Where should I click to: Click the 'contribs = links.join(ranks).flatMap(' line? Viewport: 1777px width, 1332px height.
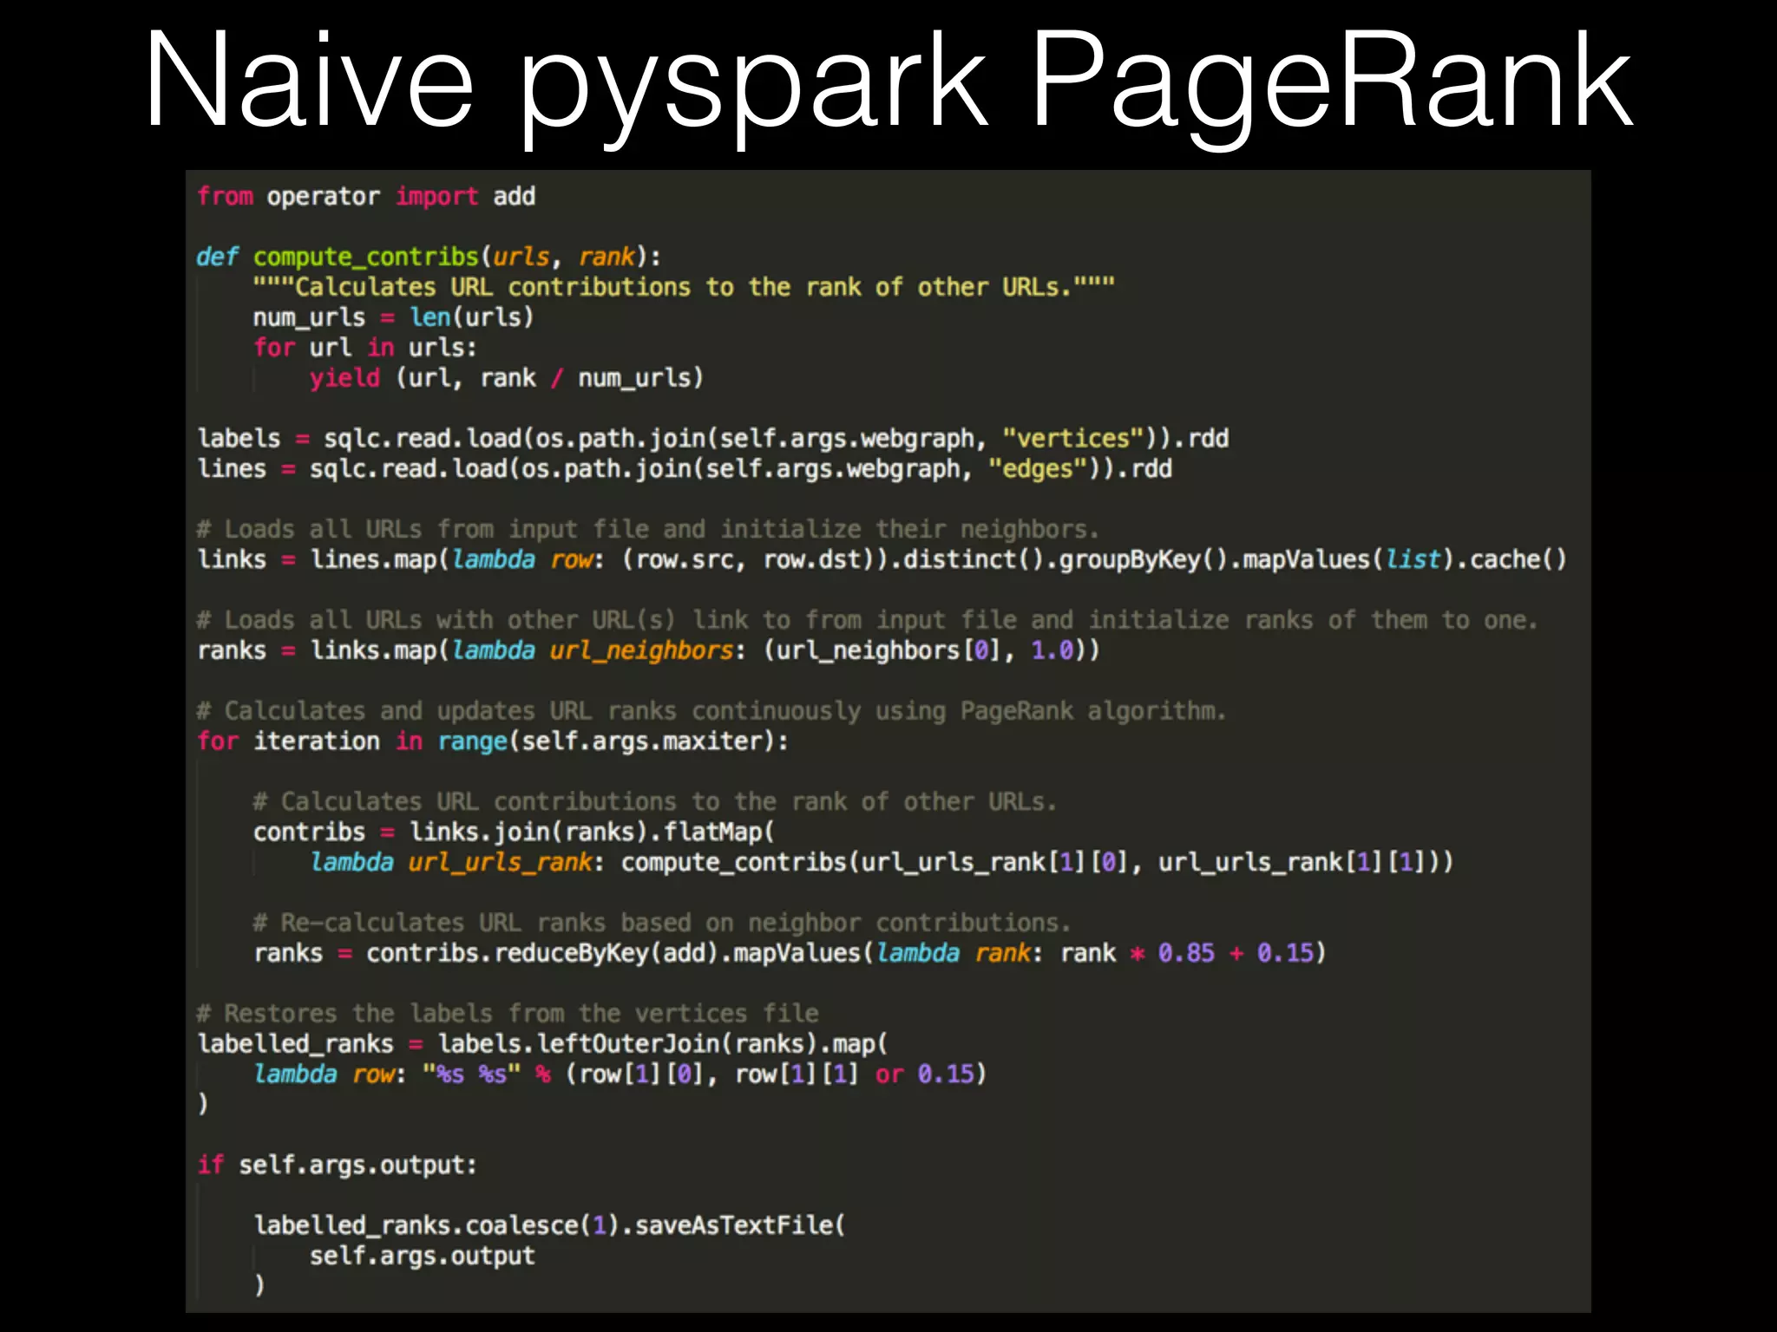click(x=514, y=832)
